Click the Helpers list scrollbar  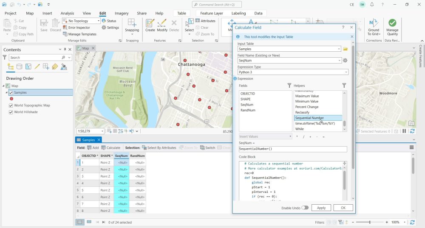345,123
